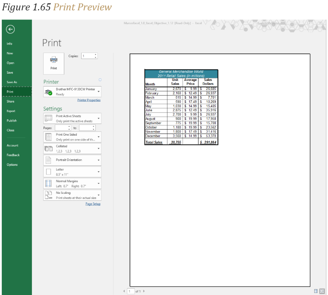Click the printed sheet preview table
This screenshot has height=295, width=328.
pos(181,107)
